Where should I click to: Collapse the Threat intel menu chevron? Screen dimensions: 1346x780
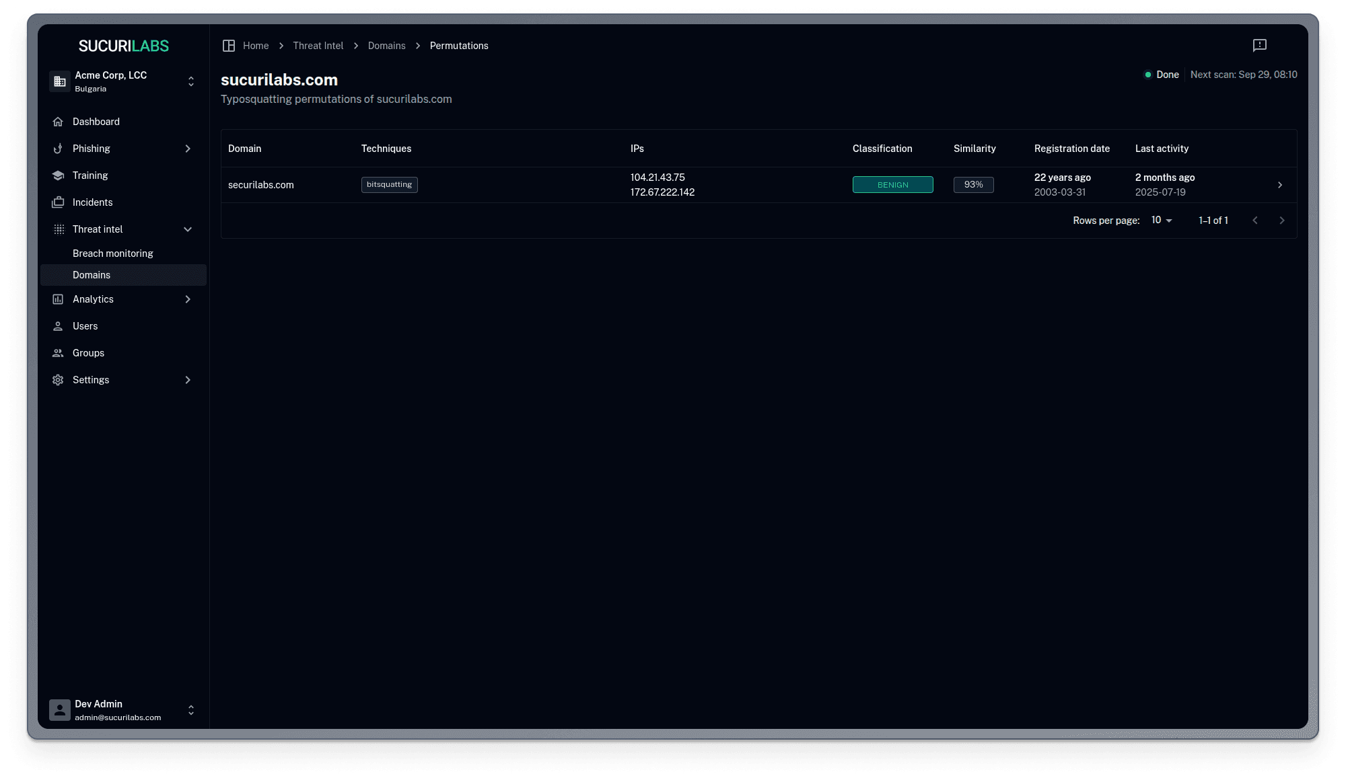click(188, 229)
